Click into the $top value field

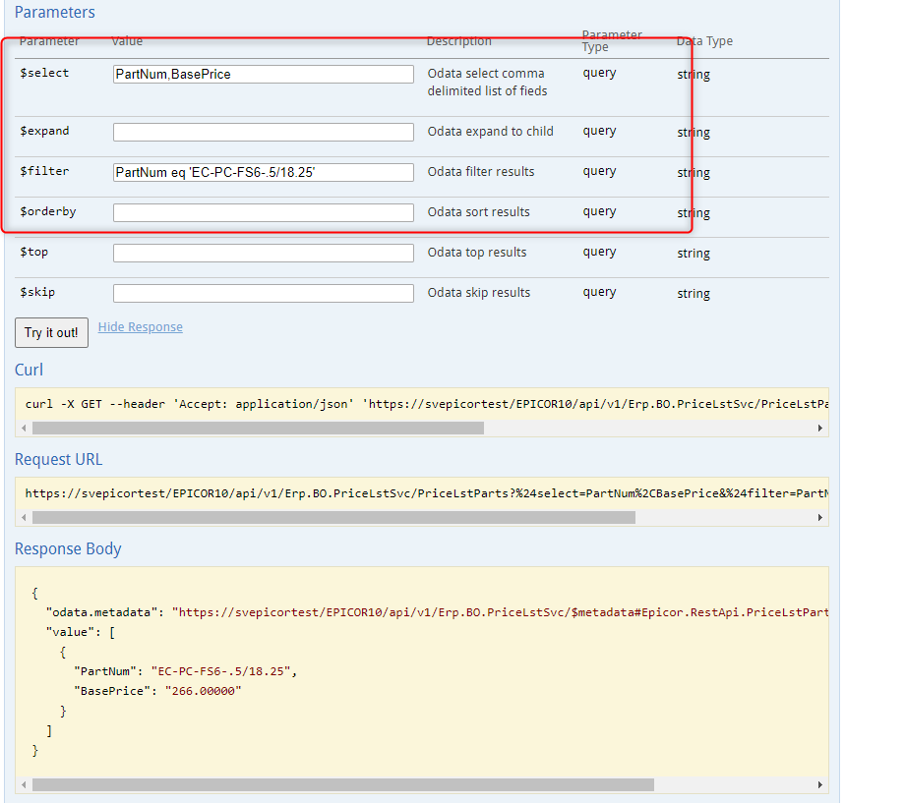[x=264, y=253]
